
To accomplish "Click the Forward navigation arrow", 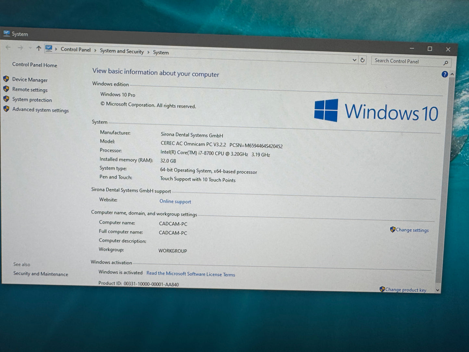I will click(x=20, y=48).
